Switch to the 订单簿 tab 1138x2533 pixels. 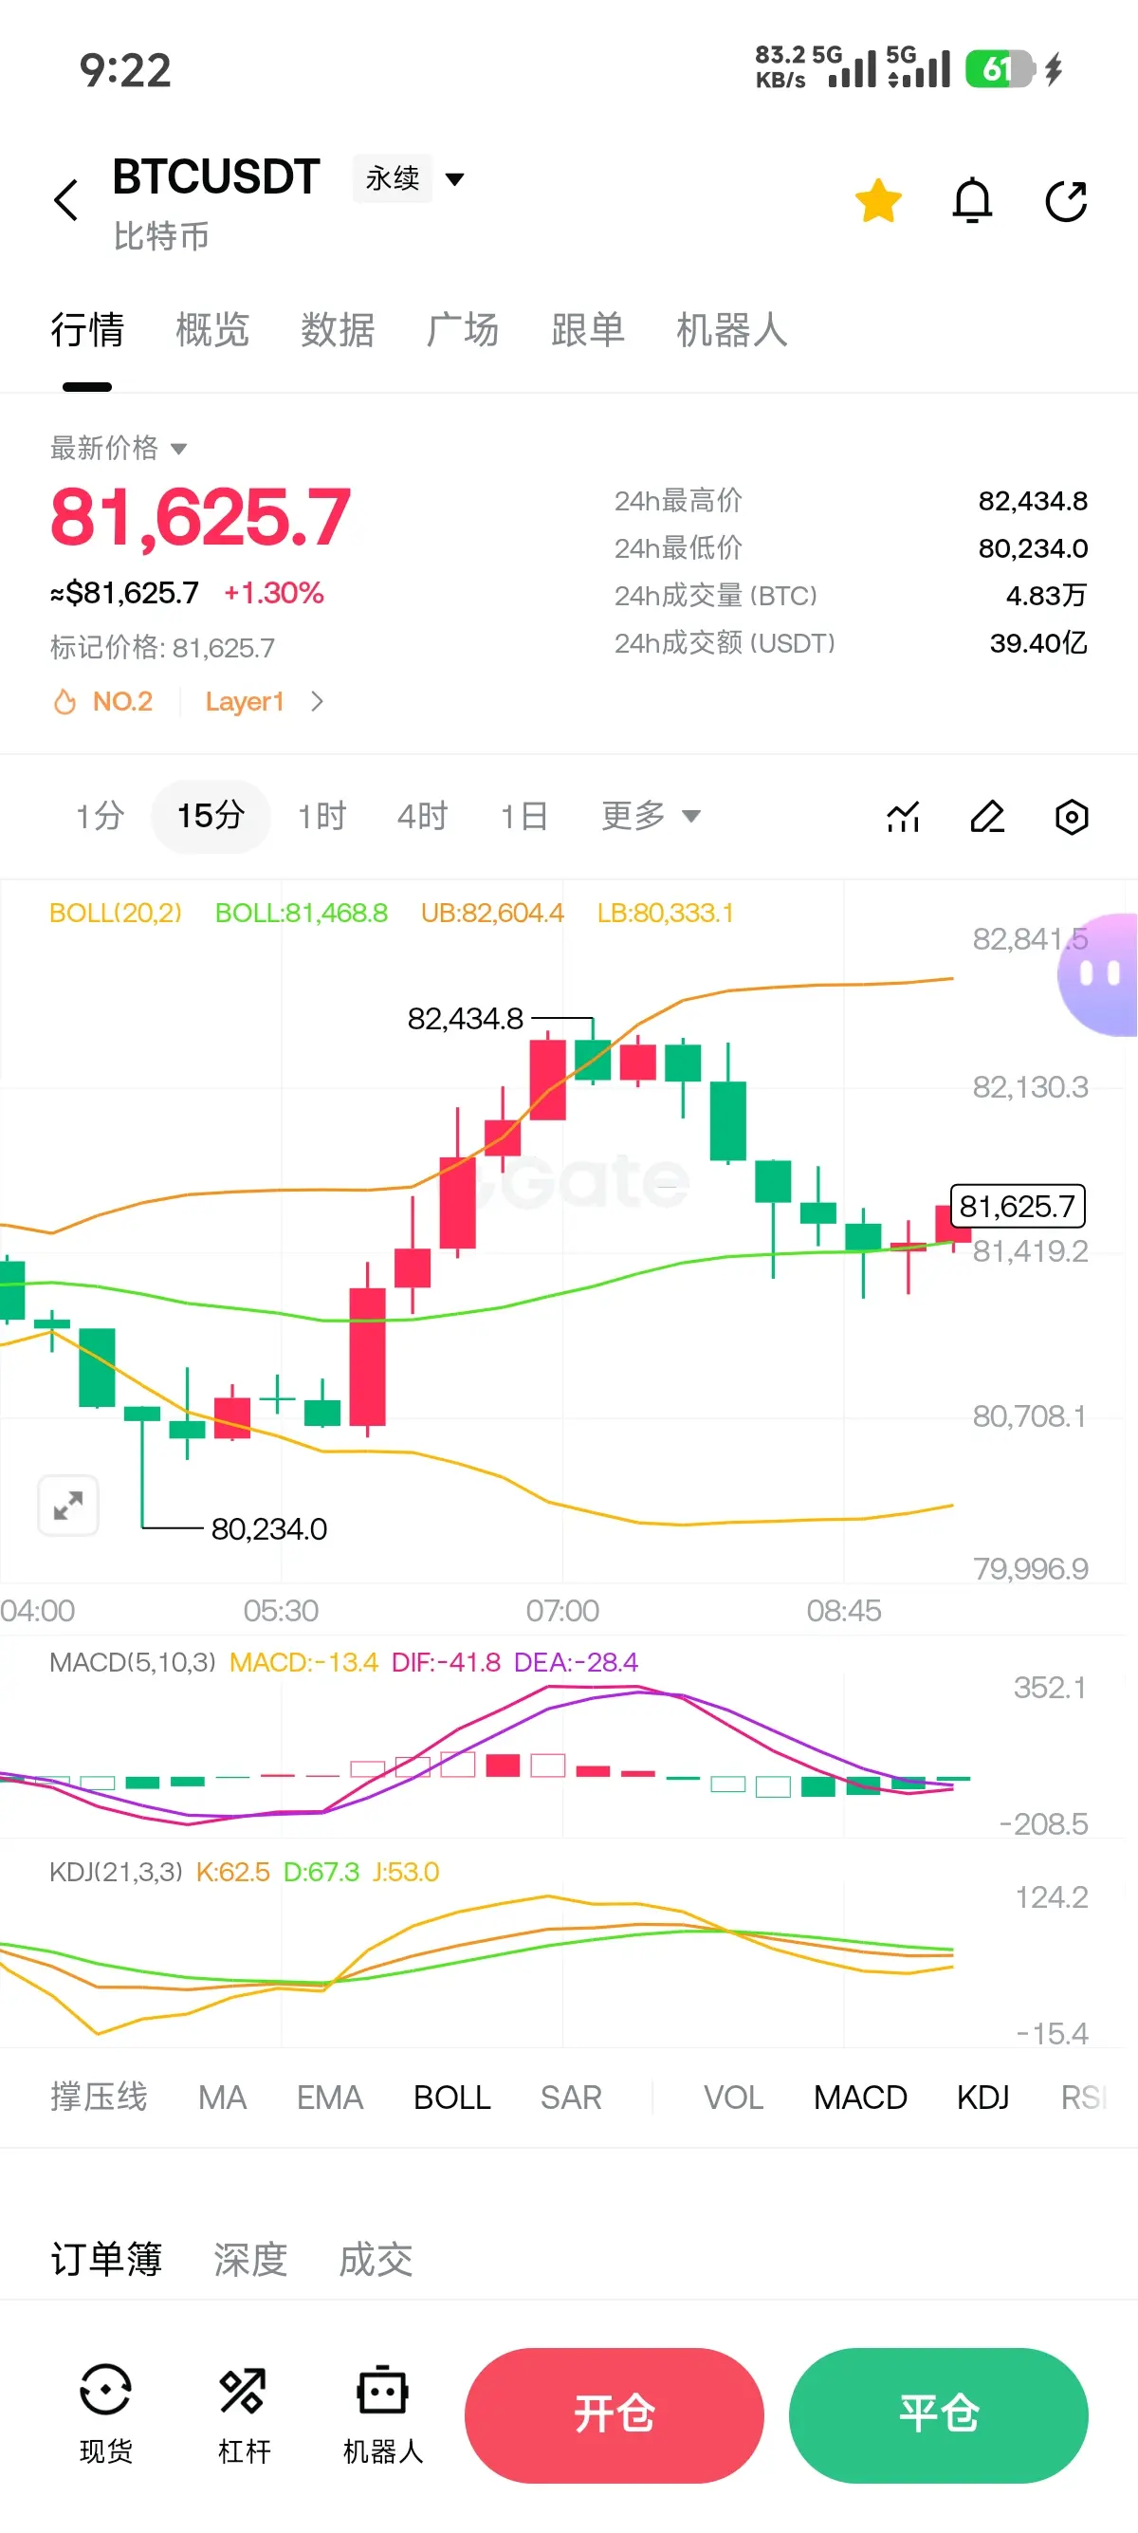tap(106, 2260)
